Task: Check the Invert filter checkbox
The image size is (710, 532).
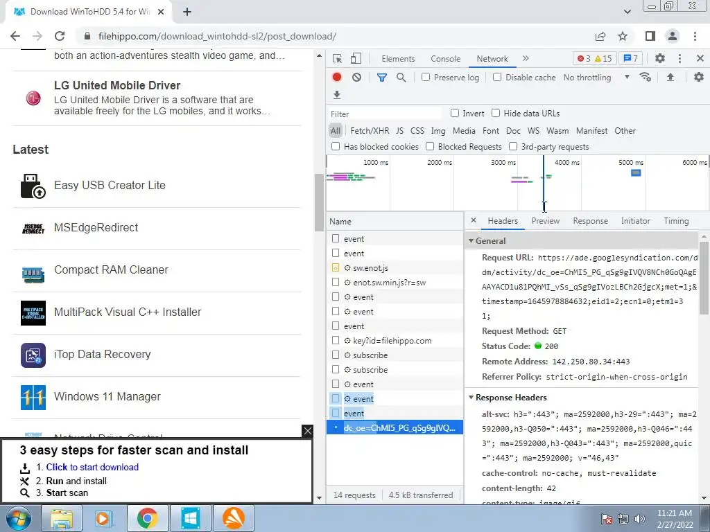Action: [x=455, y=113]
